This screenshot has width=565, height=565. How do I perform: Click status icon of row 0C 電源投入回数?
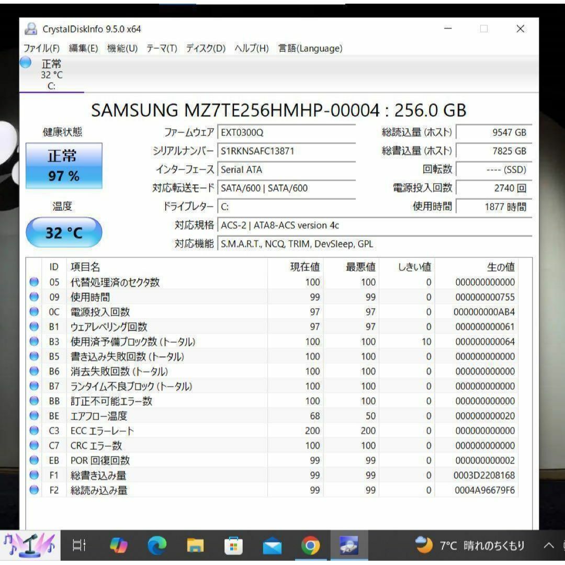pyautogui.click(x=34, y=311)
